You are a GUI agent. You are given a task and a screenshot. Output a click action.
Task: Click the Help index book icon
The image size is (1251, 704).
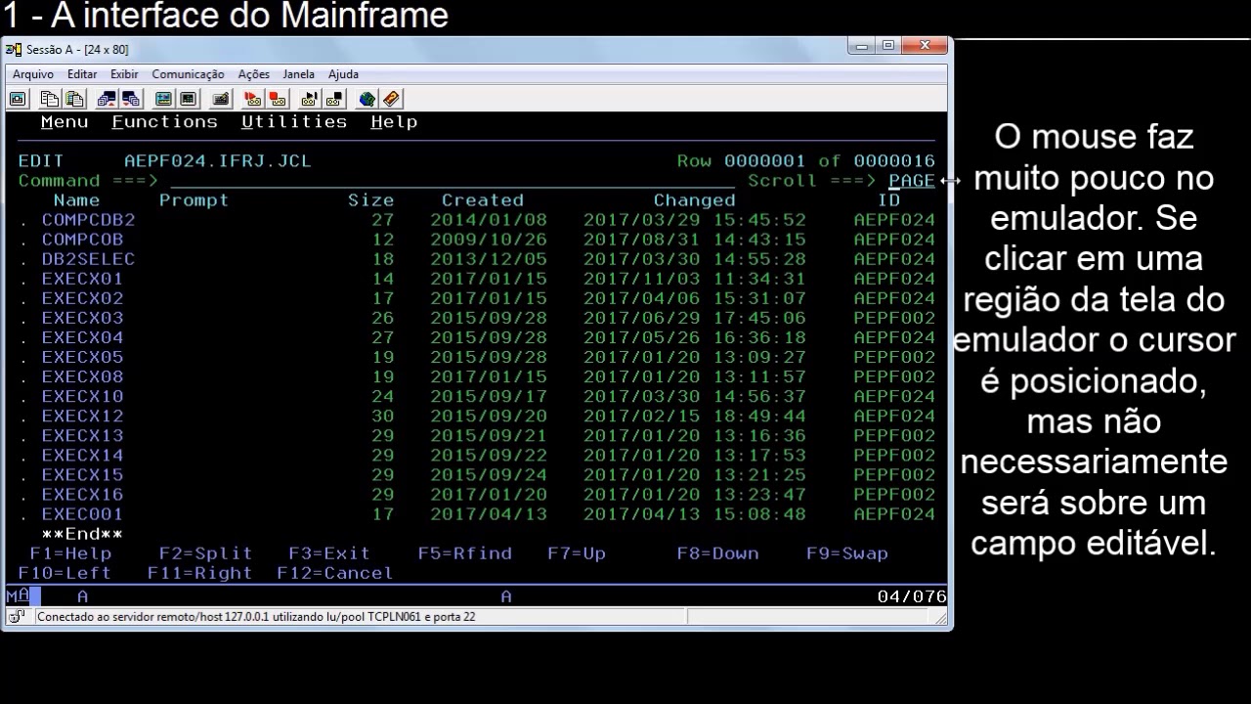(392, 99)
